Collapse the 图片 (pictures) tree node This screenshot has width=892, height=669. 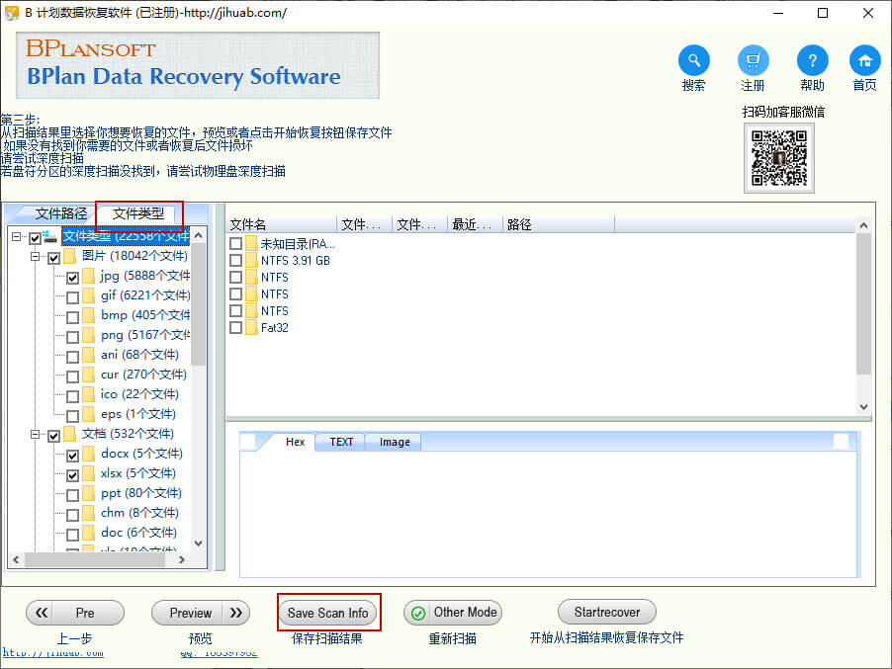pyautogui.click(x=36, y=257)
